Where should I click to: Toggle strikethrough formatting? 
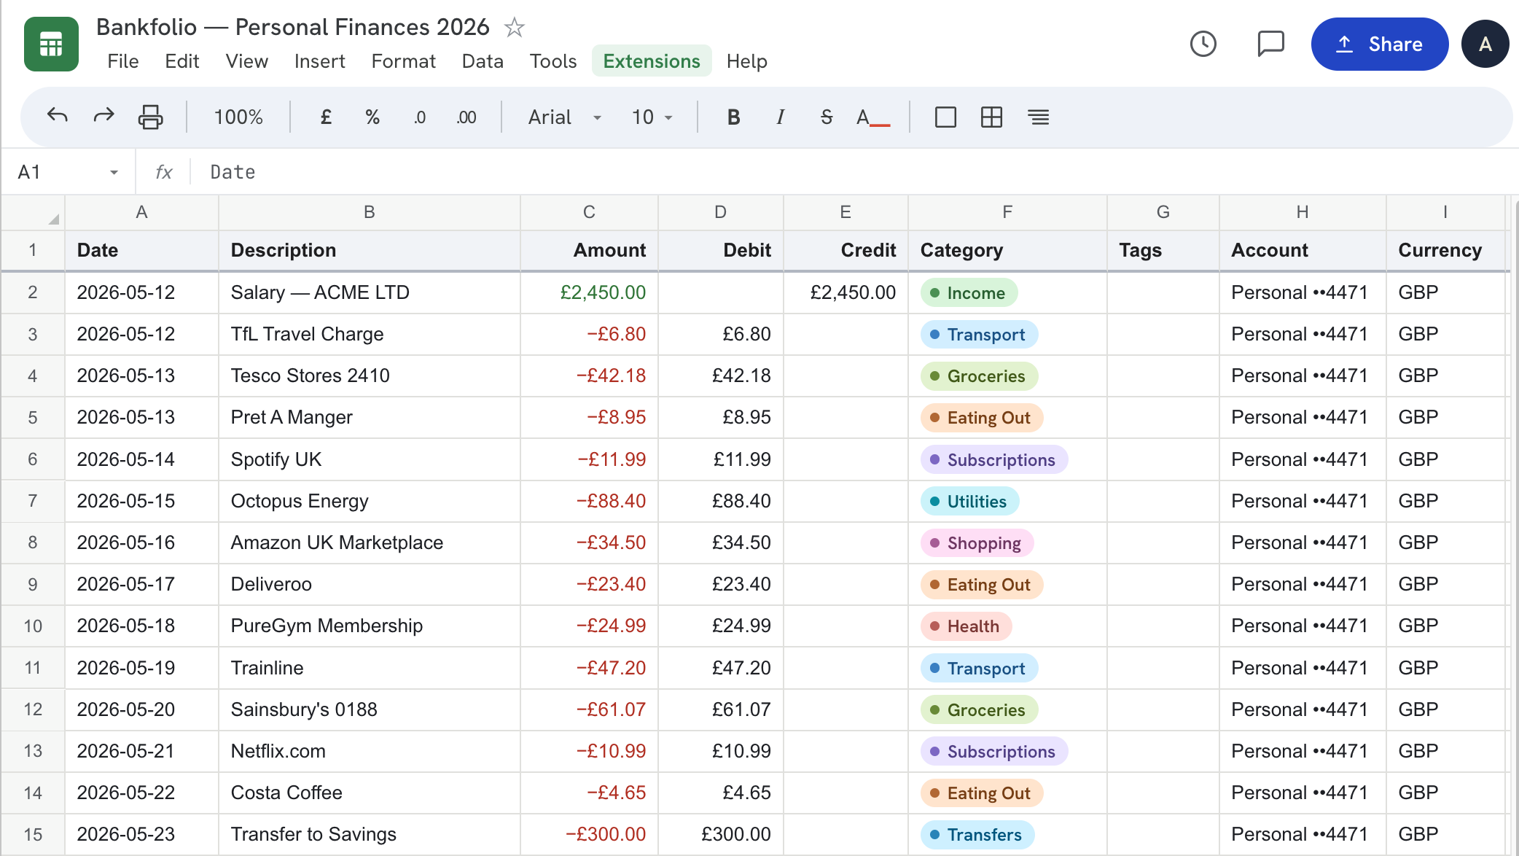[x=827, y=117]
